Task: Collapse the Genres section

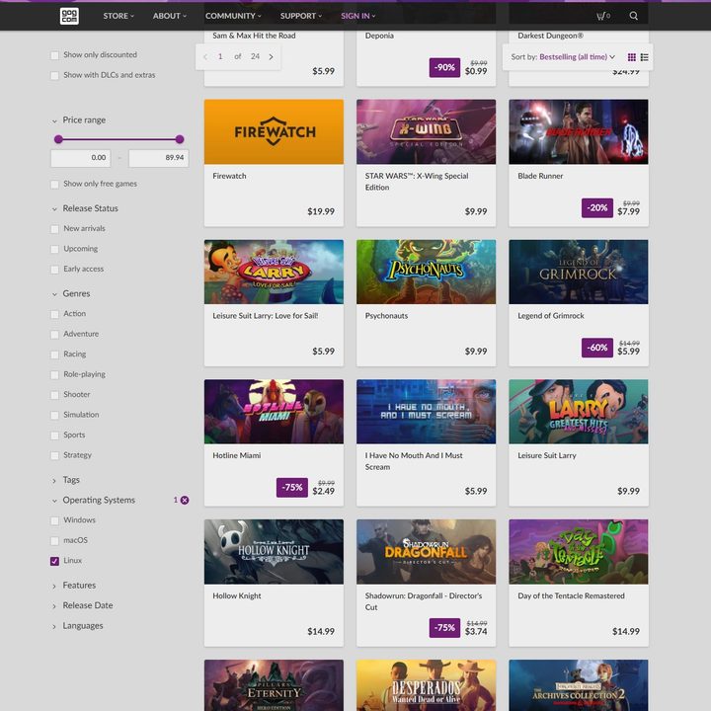Action: pos(76,294)
